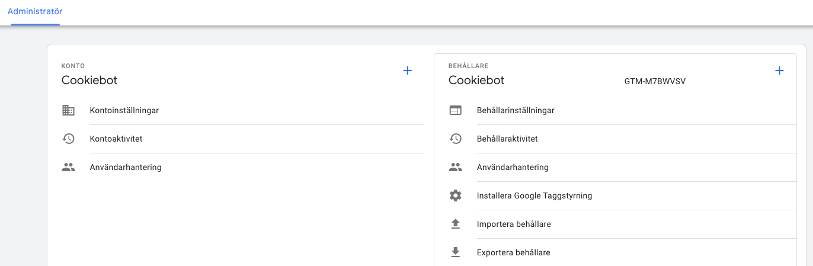Click the container icon beside Behållarinställningar
The height and width of the screenshot is (266, 813).
(455, 110)
